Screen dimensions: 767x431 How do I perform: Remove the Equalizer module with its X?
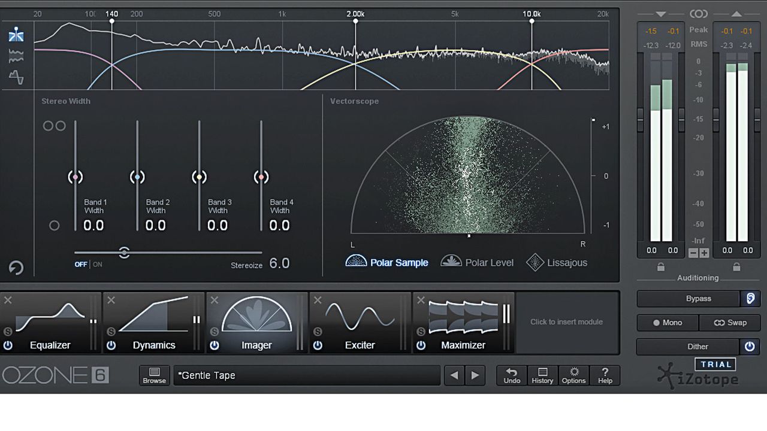coord(8,300)
